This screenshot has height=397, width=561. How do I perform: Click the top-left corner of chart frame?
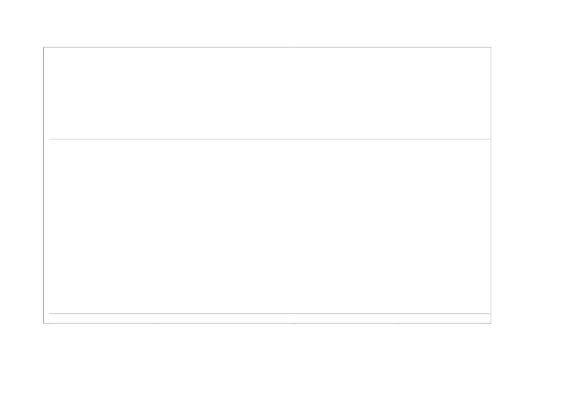(x=44, y=47)
